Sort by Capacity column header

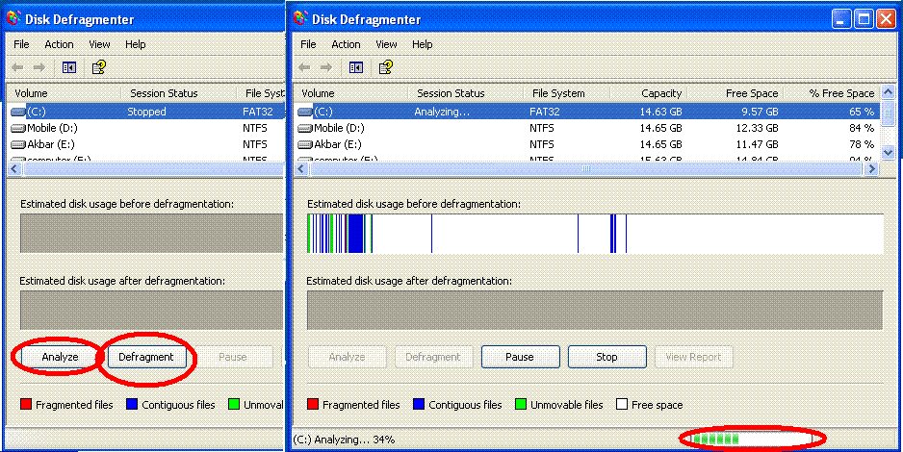point(649,93)
